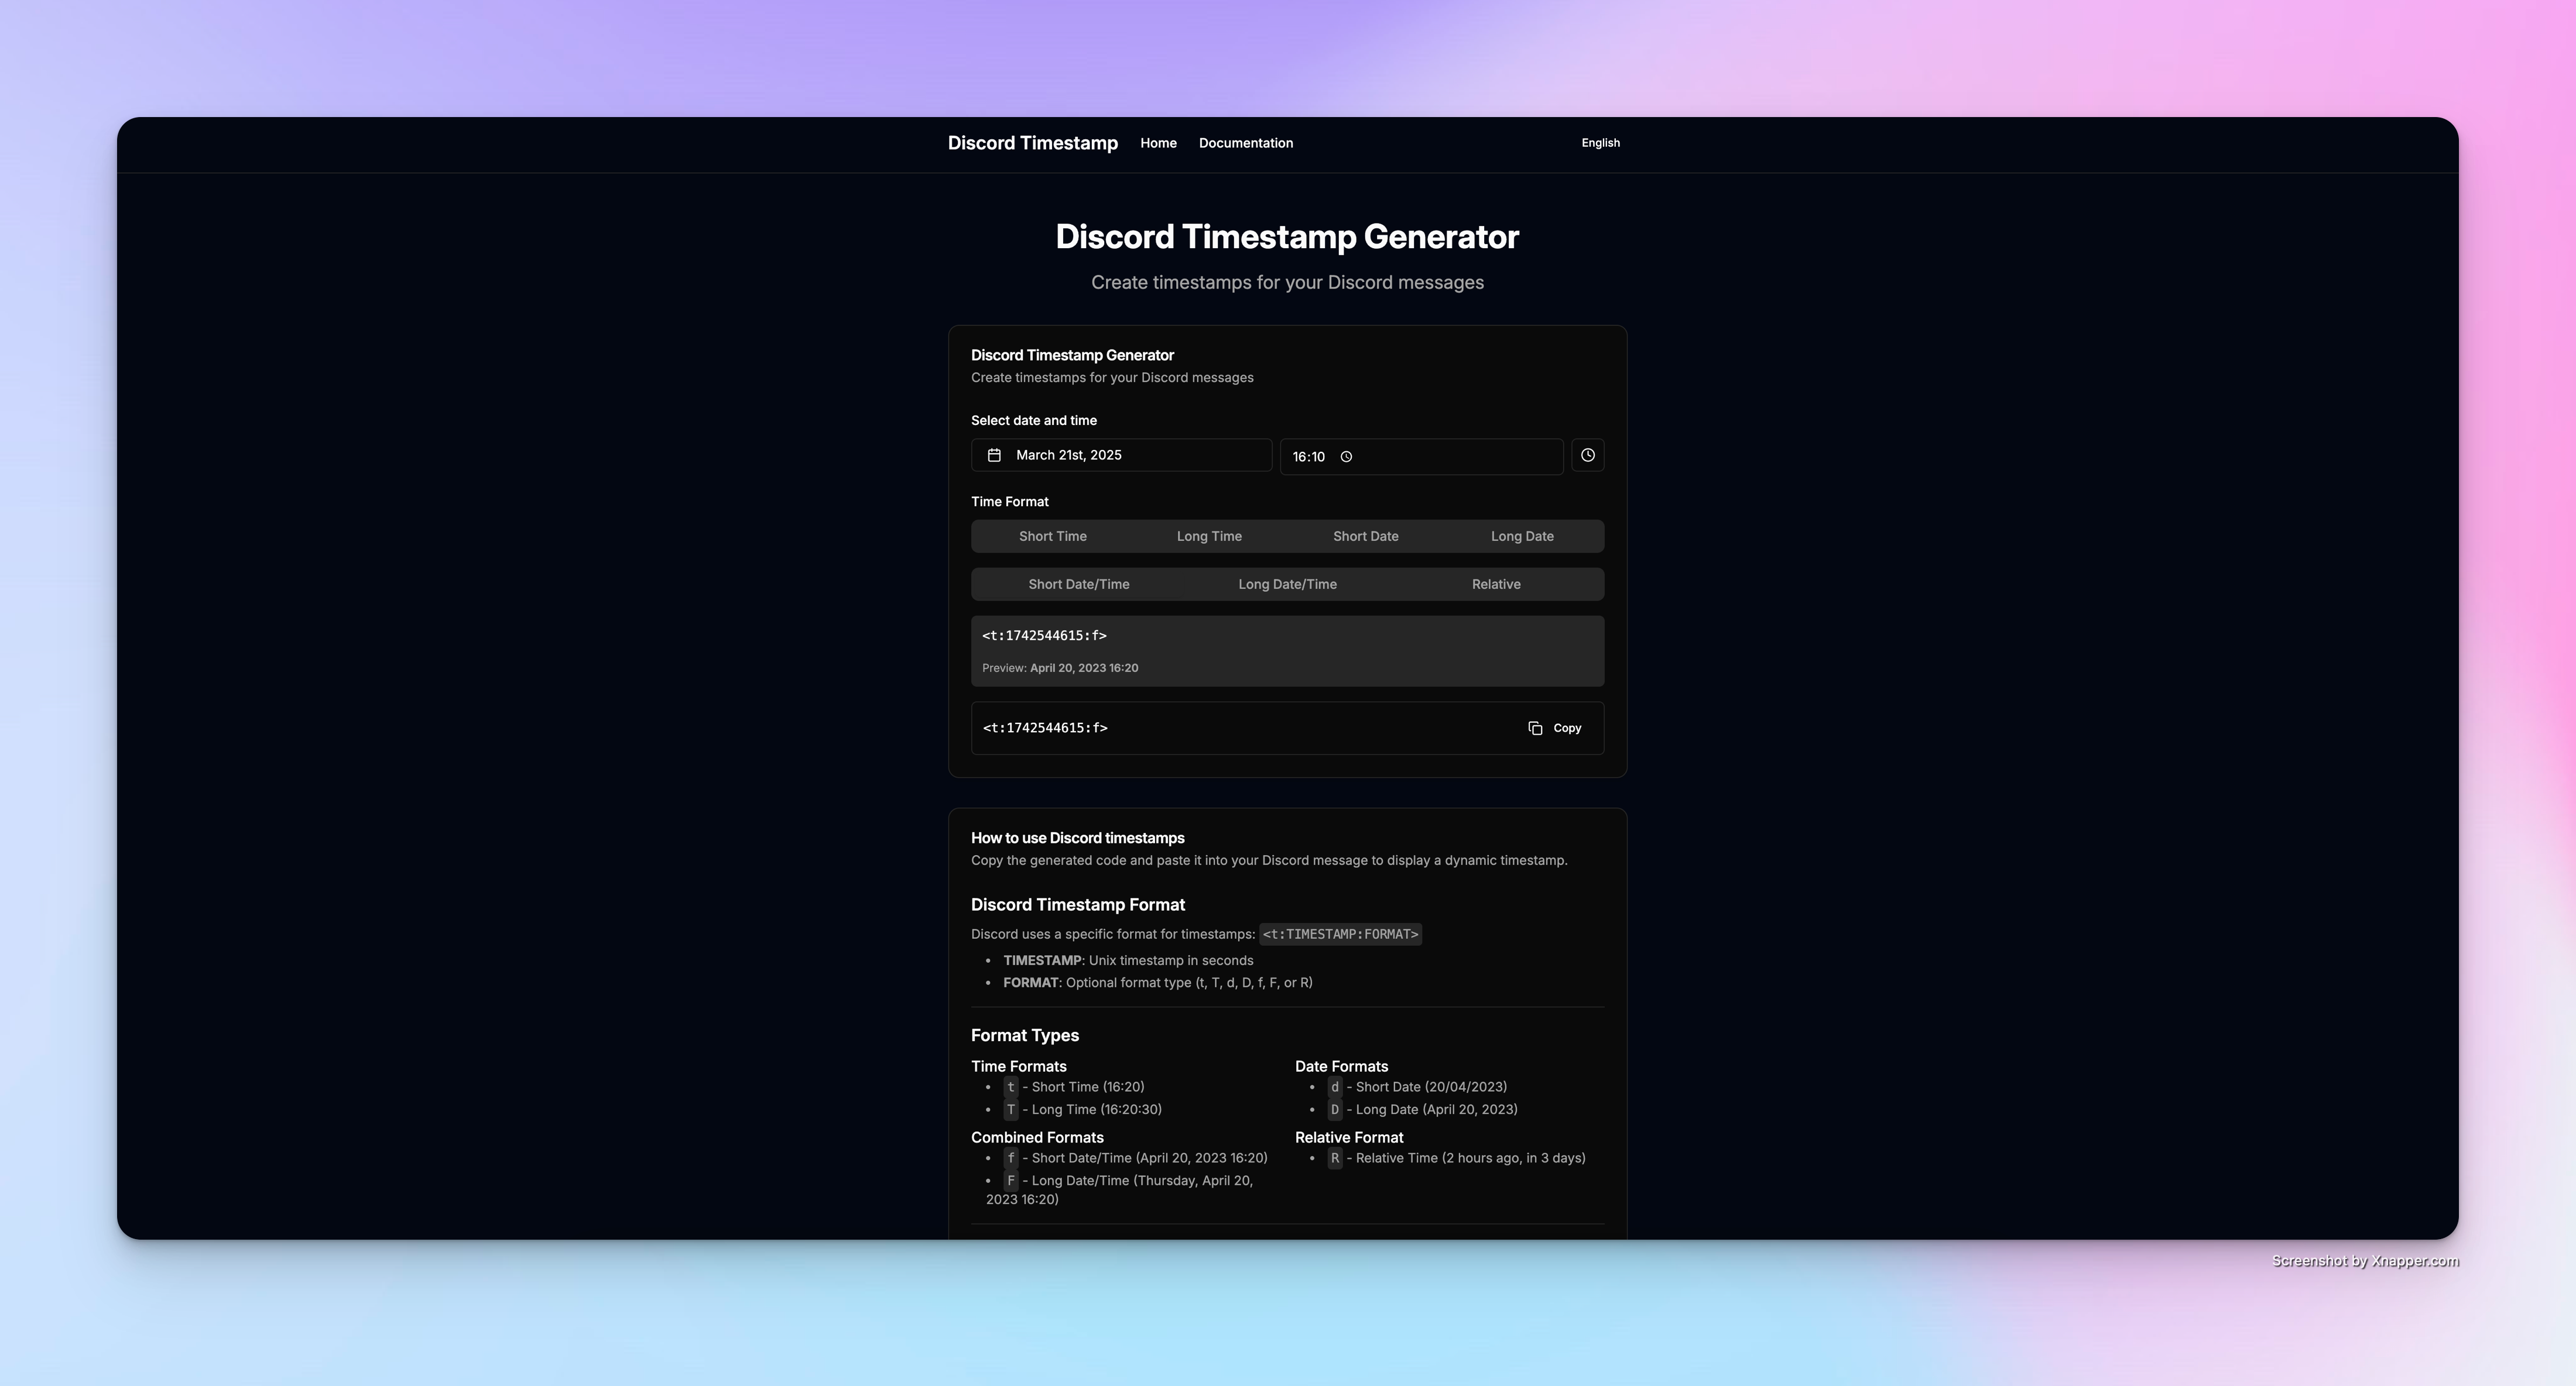This screenshot has width=2576, height=1386.
Task: Click the Select date and time label
Action: [x=1033, y=421]
